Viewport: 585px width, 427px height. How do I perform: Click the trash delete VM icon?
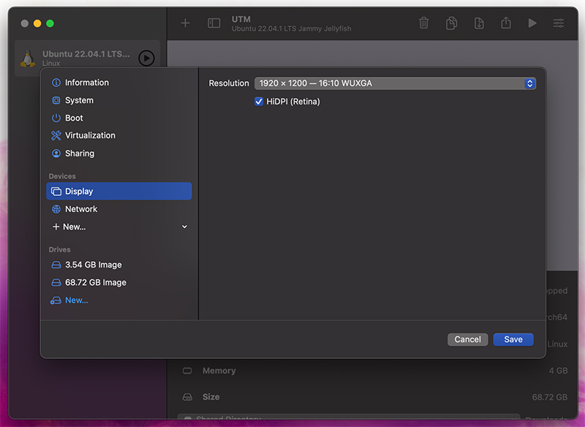click(x=424, y=23)
